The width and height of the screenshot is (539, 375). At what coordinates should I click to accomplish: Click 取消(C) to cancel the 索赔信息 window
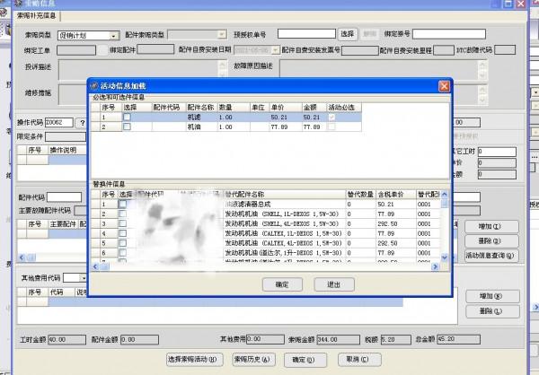(359, 360)
